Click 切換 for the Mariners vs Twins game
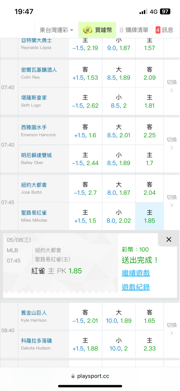This screenshot has width=180, height=391. pos(171,143)
